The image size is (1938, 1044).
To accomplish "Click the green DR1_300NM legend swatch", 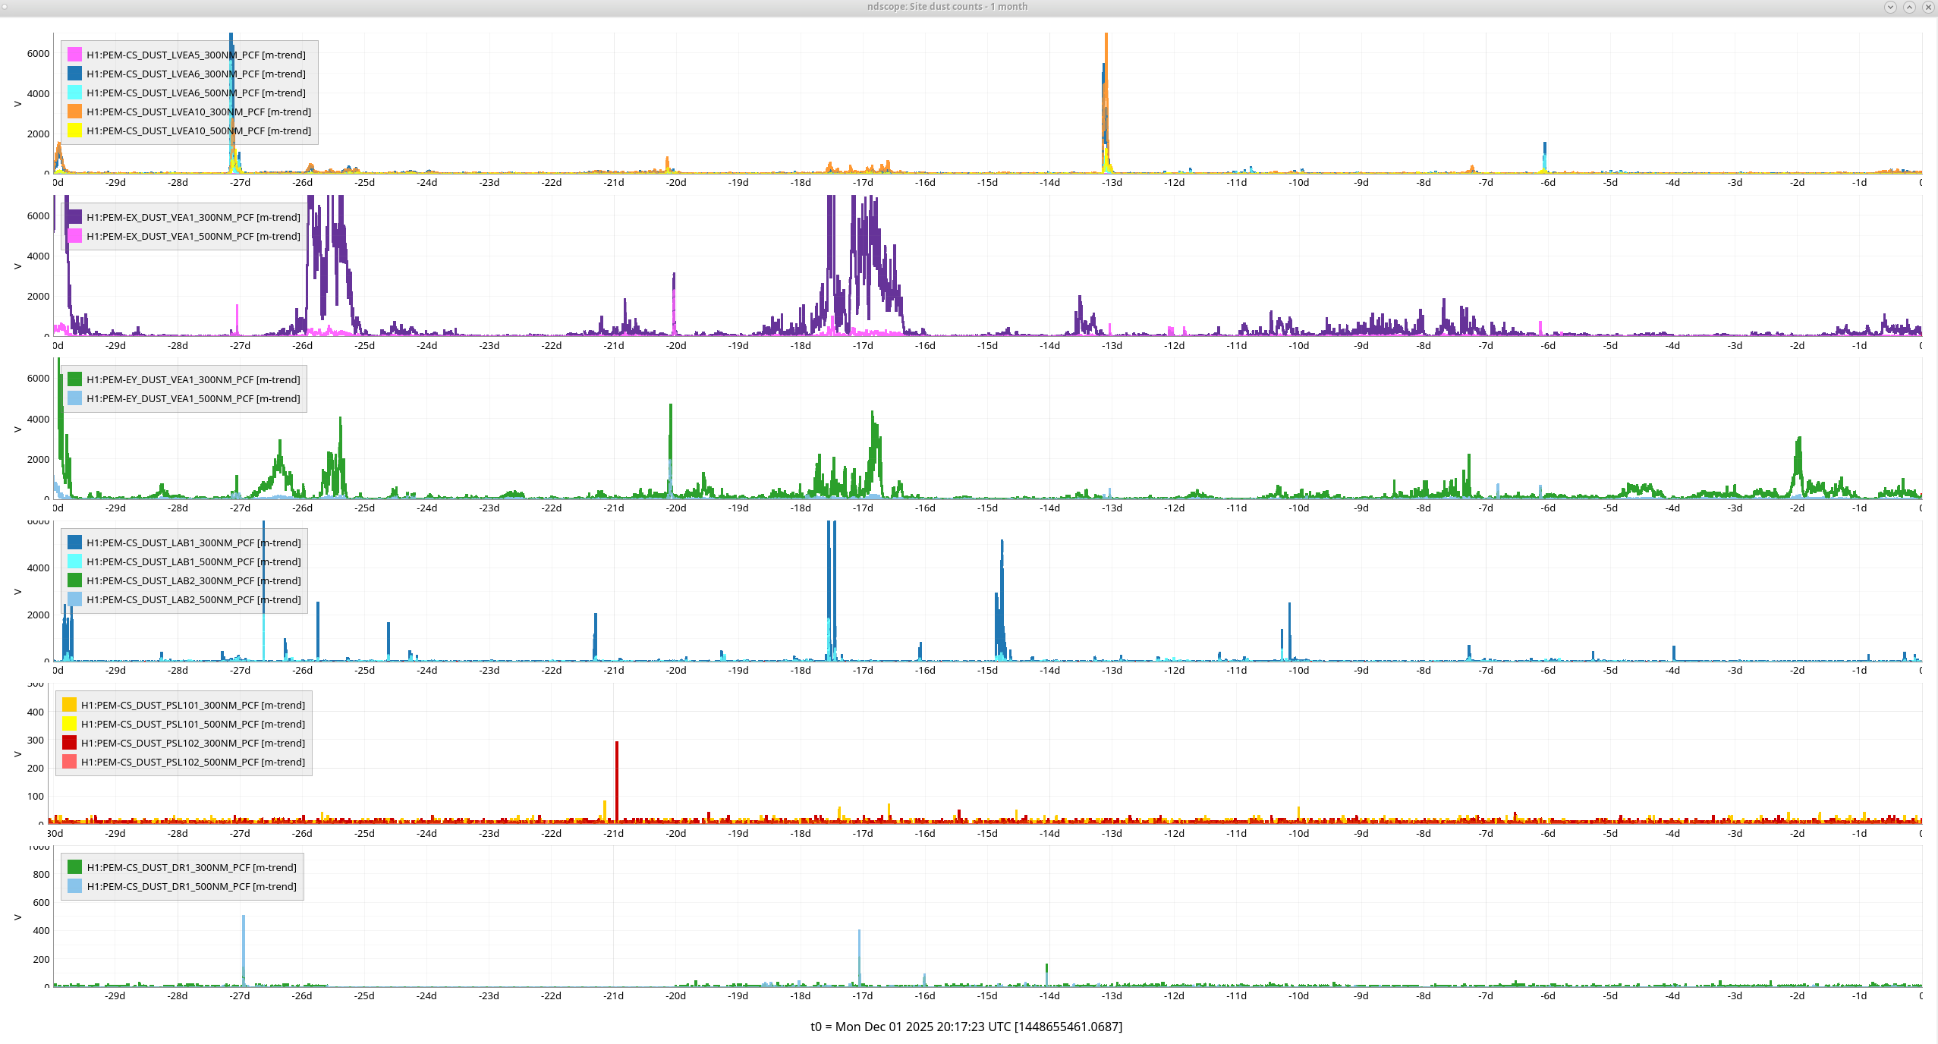I will click(74, 867).
